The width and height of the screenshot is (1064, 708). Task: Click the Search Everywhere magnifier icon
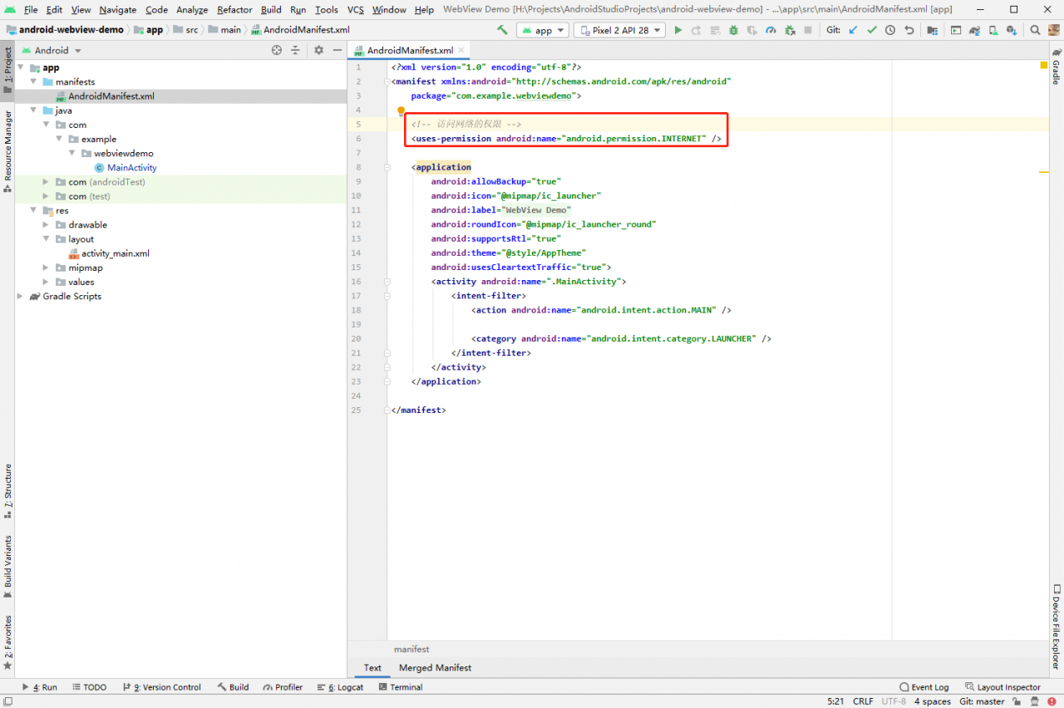coord(1035,30)
